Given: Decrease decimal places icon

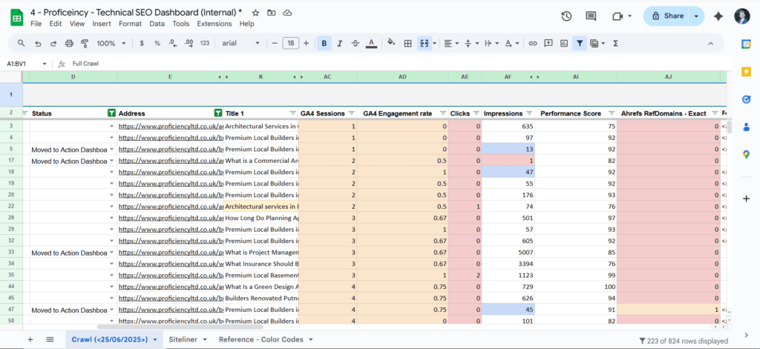Looking at the screenshot, I should click(172, 44).
